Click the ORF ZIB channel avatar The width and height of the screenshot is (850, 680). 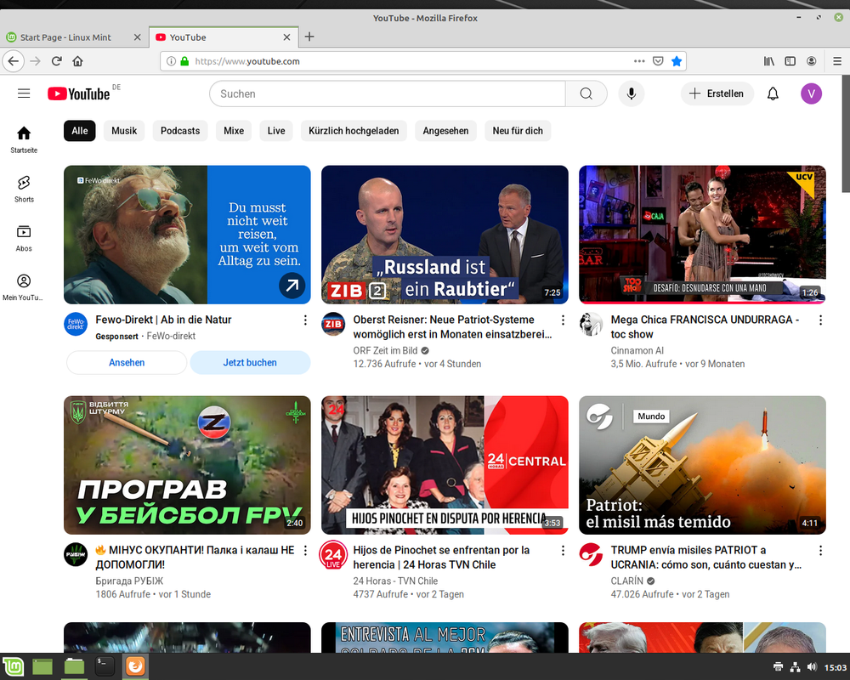coord(333,324)
